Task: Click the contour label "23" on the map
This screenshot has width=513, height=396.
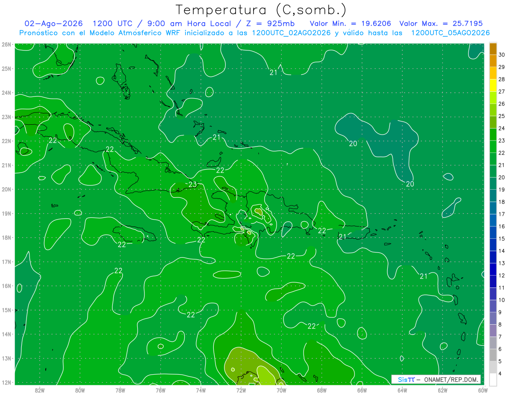Action: point(192,185)
